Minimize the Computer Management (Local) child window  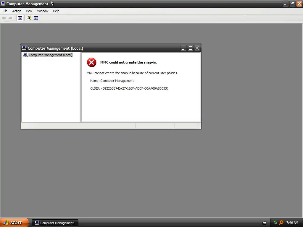click(183, 48)
